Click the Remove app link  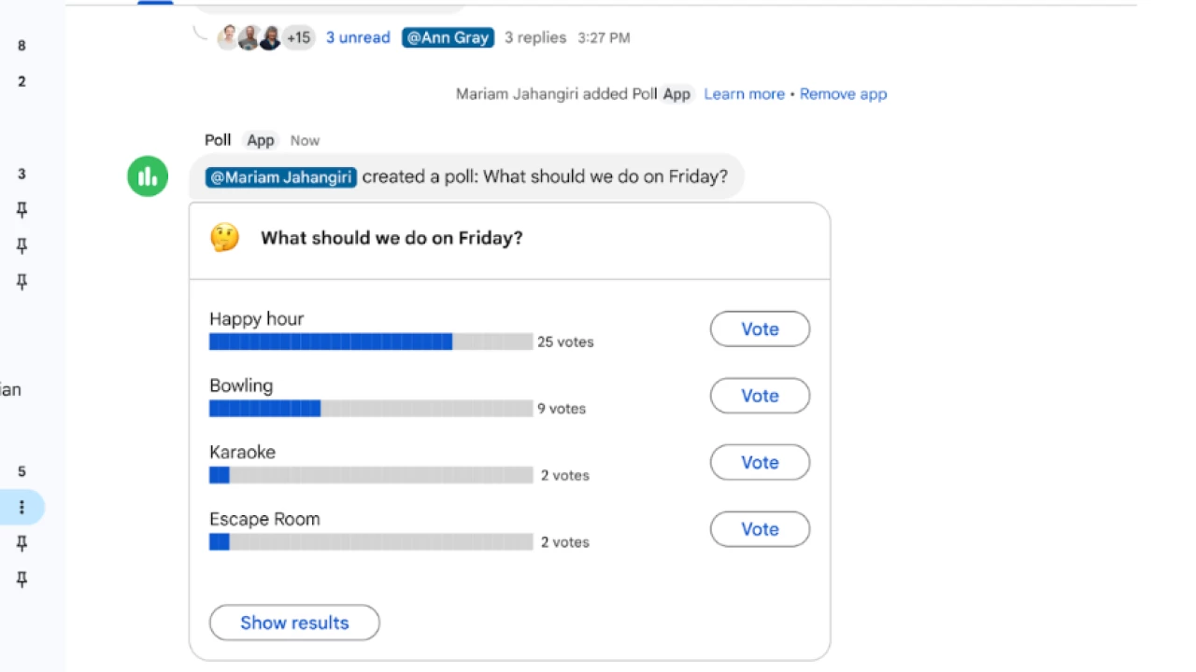click(843, 94)
